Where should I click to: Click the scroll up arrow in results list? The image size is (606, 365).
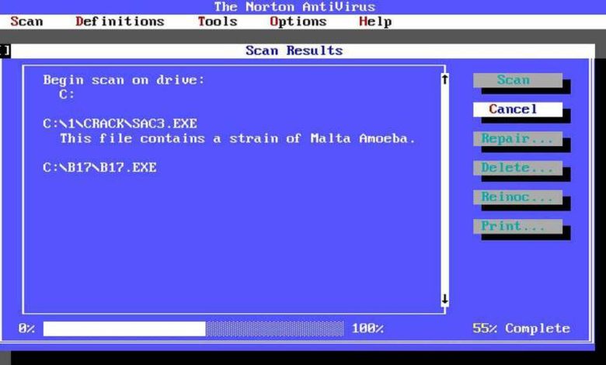pos(444,79)
